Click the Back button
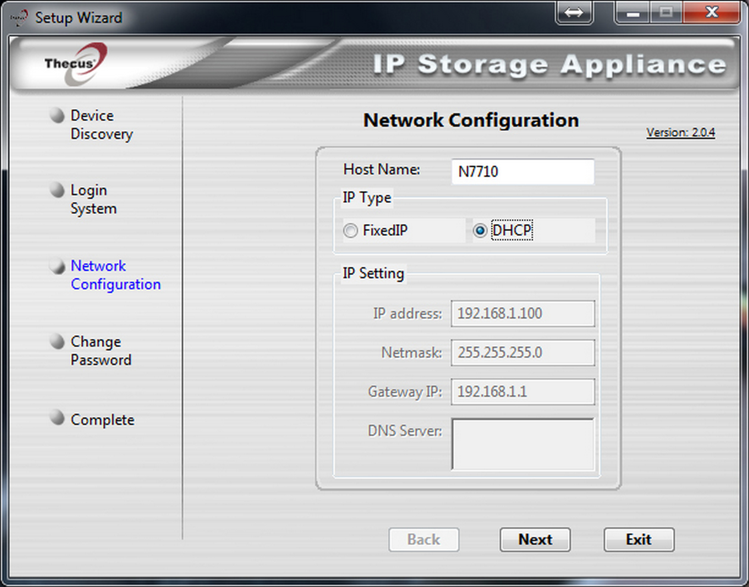Viewport: 749px width, 587px height. tap(423, 540)
